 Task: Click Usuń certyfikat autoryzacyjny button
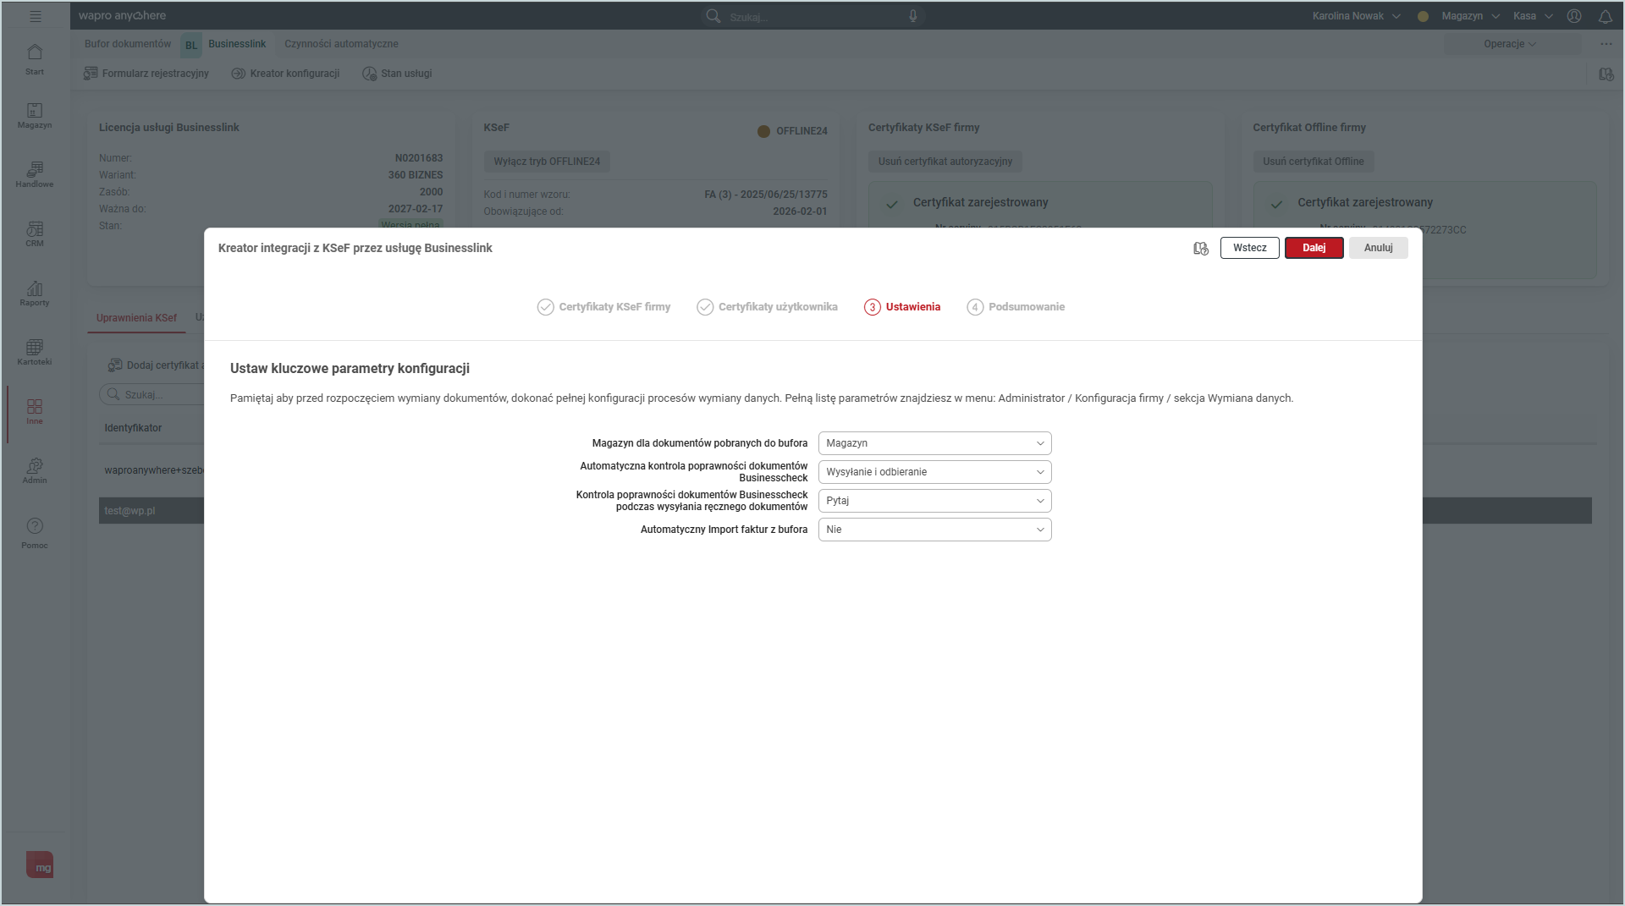(x=945, y=162)
